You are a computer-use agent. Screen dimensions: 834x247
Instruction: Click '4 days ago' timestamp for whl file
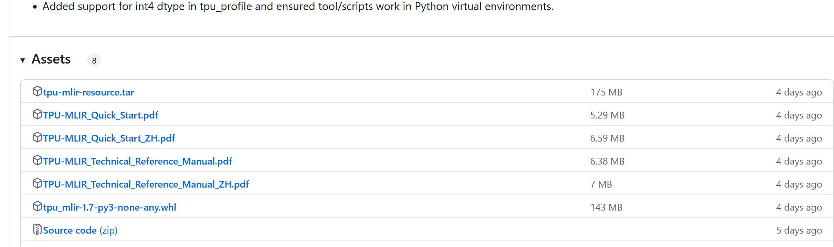click(x=799, y=207)
